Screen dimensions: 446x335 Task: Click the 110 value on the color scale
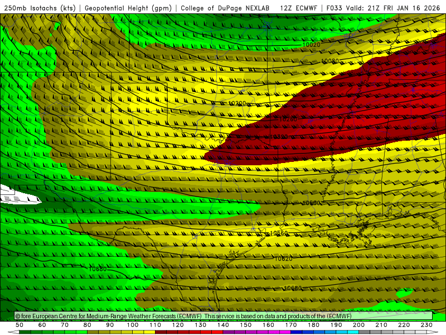point(155,325)
